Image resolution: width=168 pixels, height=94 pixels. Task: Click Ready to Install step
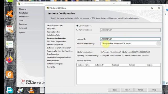coord(53,61)
